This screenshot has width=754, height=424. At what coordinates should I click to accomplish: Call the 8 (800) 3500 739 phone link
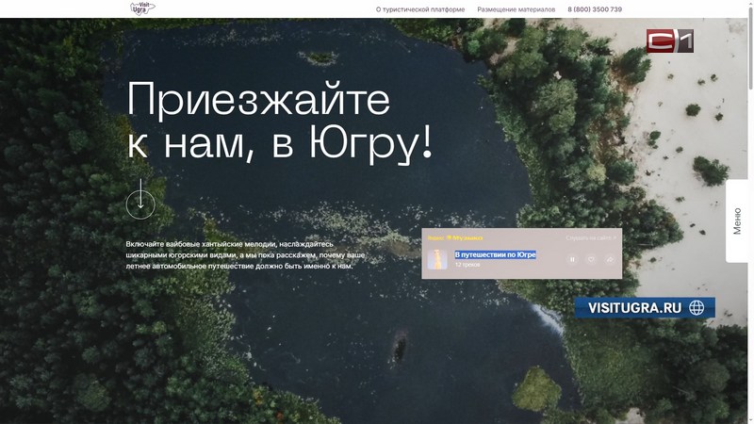(x=595, y=9)
